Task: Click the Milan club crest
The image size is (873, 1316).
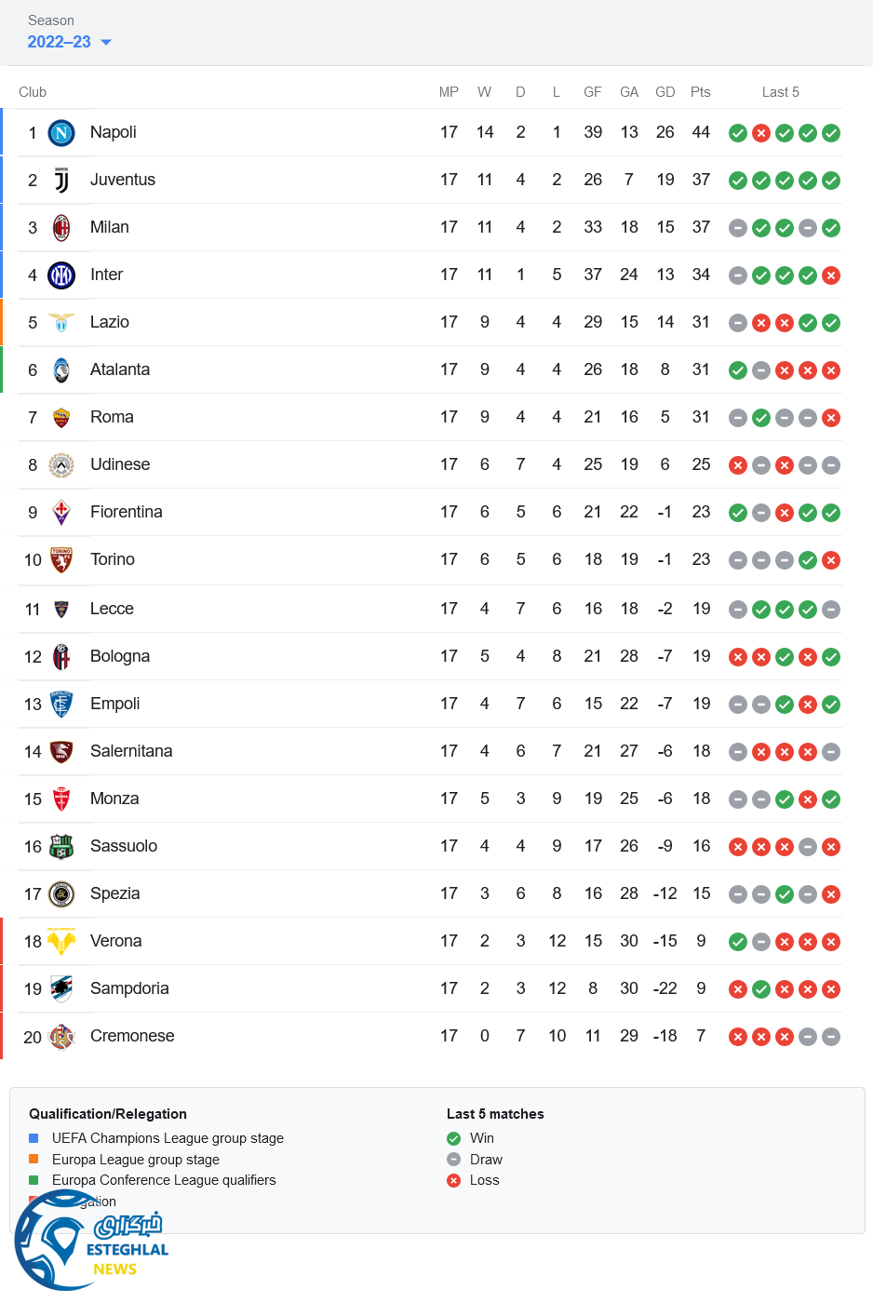Action: (61, 228)
